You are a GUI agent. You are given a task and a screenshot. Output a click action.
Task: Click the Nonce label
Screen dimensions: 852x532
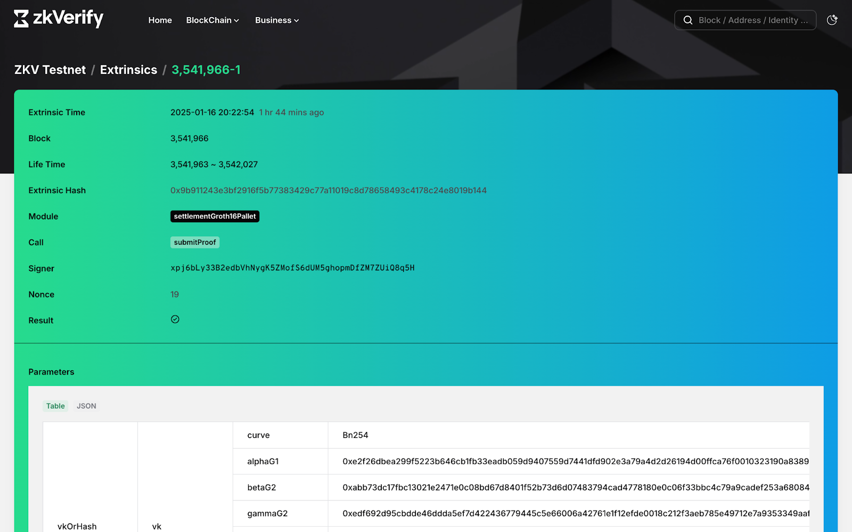click(42, 295)
